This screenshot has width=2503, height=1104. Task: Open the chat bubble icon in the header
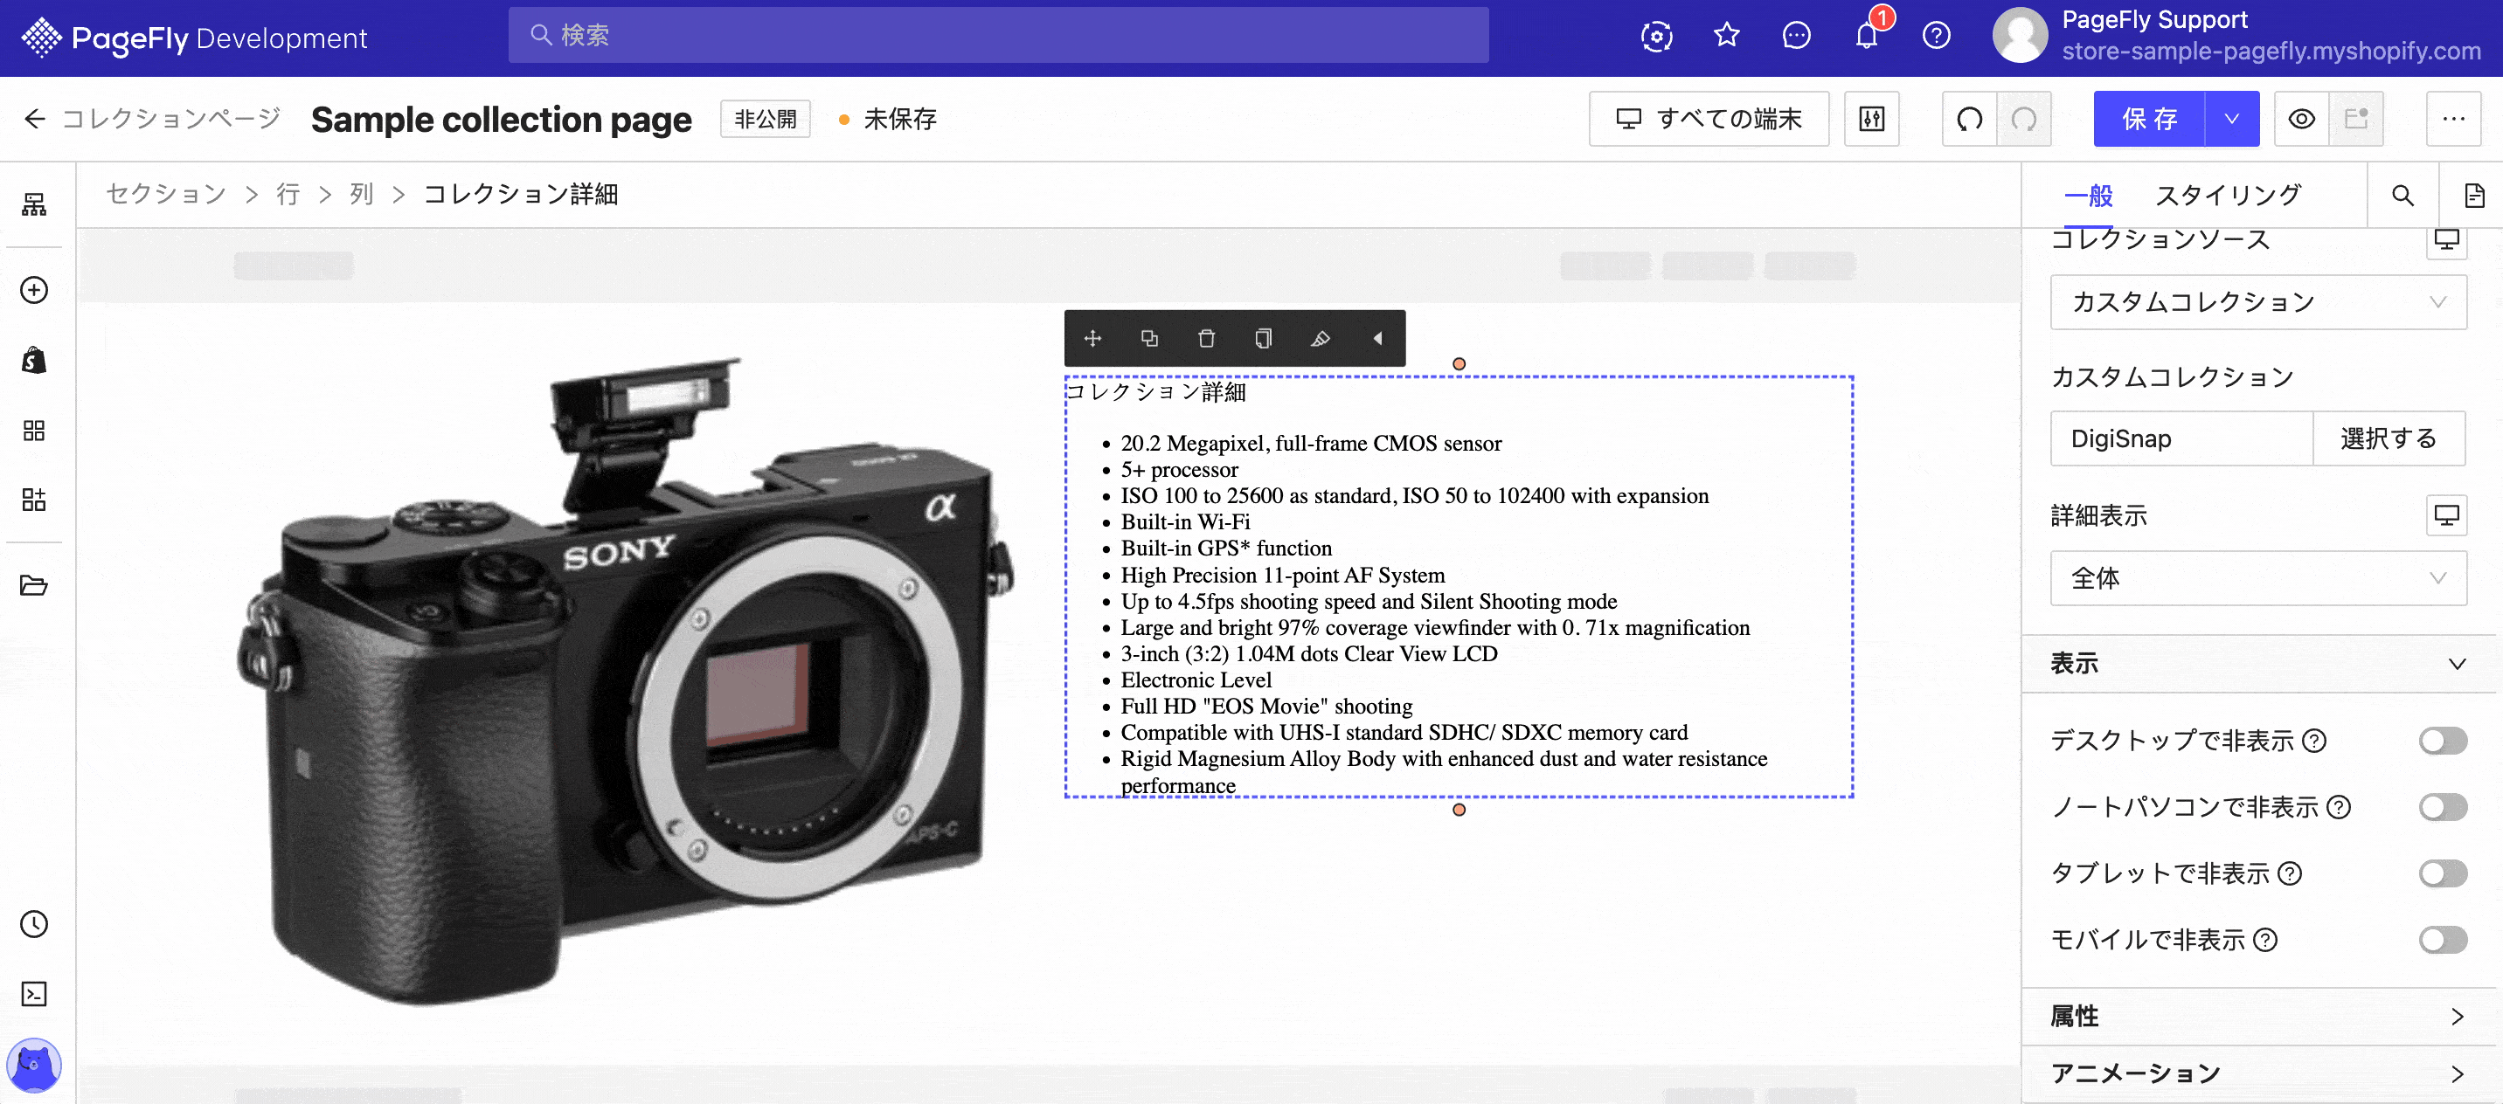pos(1797,36)
